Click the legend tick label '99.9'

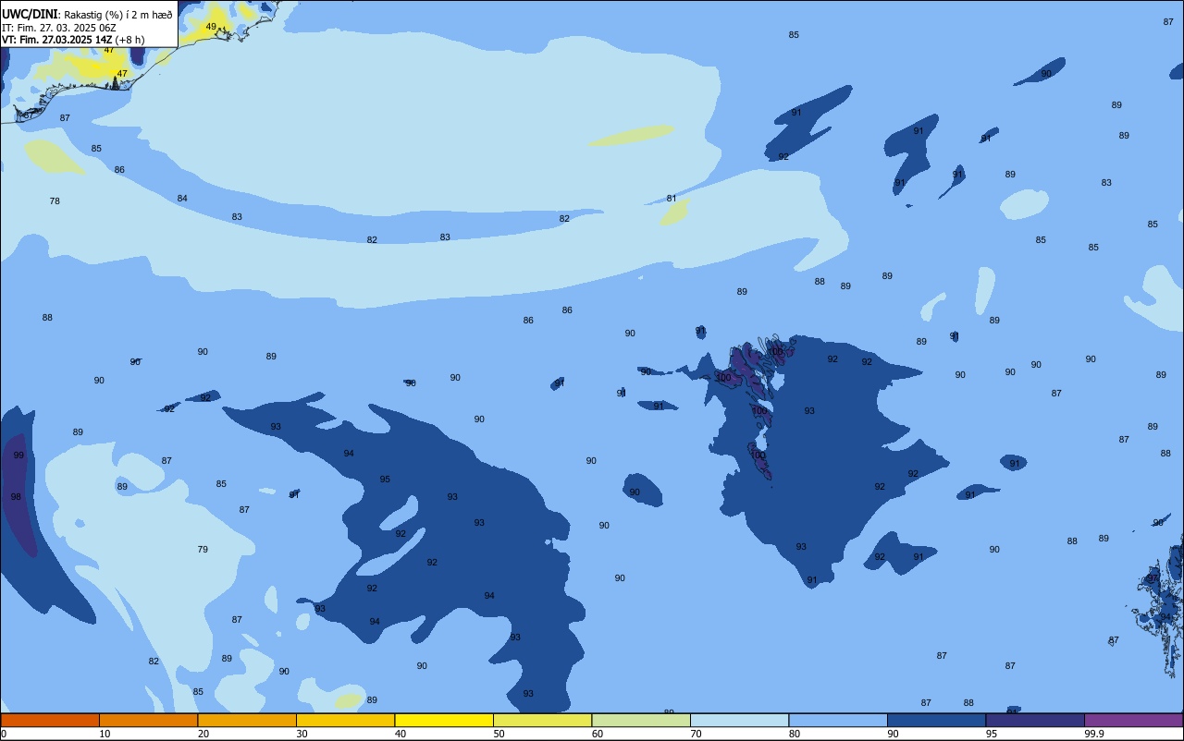[x=1095, y=734]
